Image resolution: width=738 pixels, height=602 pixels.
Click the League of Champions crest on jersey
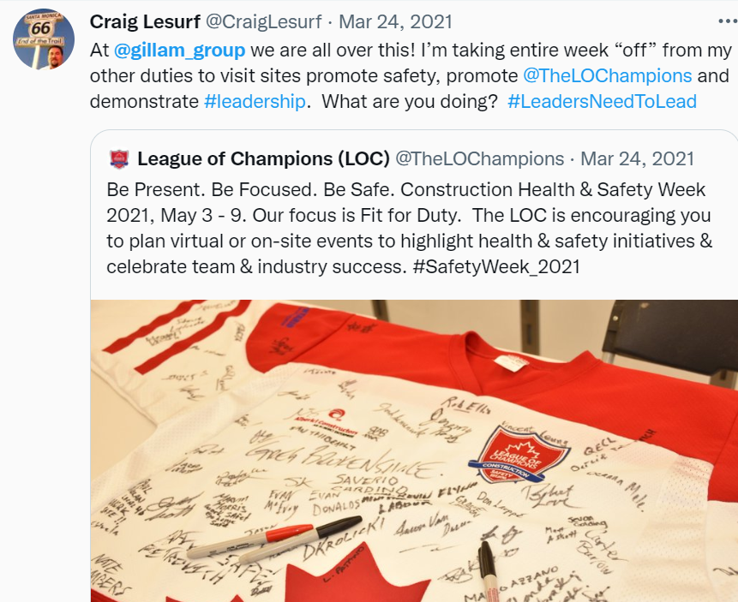(x=519, y=456)
